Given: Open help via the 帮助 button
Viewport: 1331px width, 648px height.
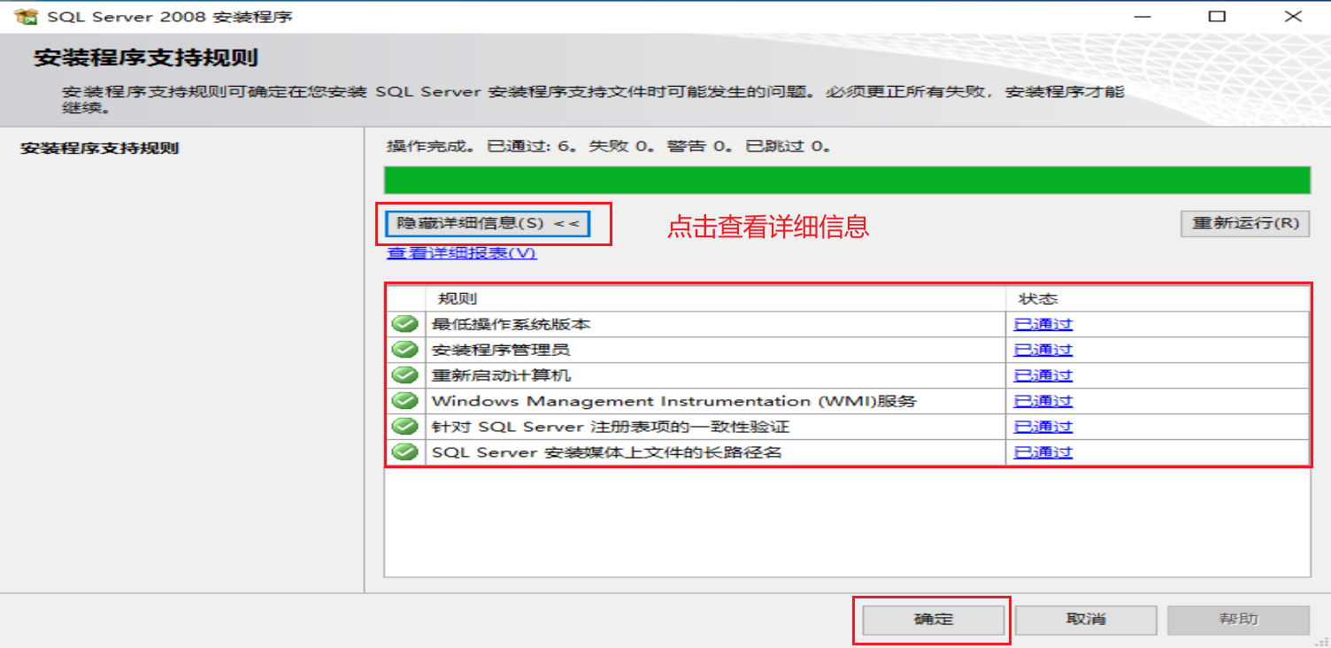Looking at the screenshot, I should [1239, 620].
